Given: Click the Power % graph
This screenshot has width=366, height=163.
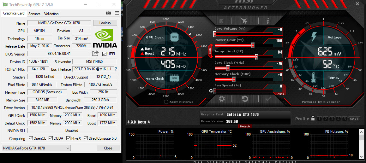Looking at the screenshot, I should [x=155, y=146].
